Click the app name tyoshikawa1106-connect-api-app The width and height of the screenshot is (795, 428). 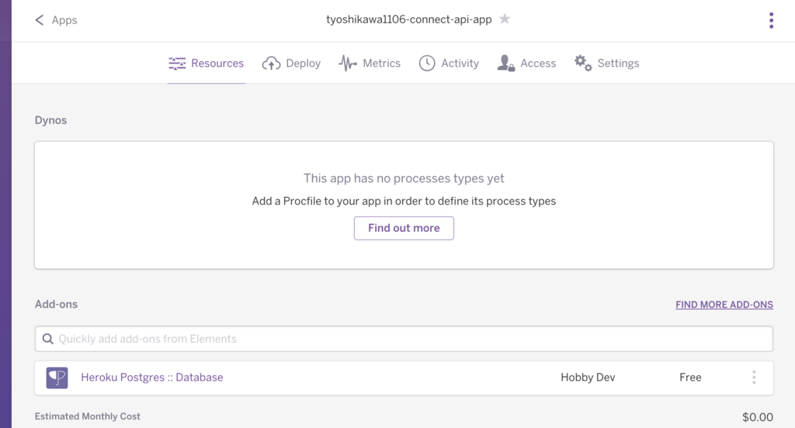pyautogui.click(x=409, y=19)
